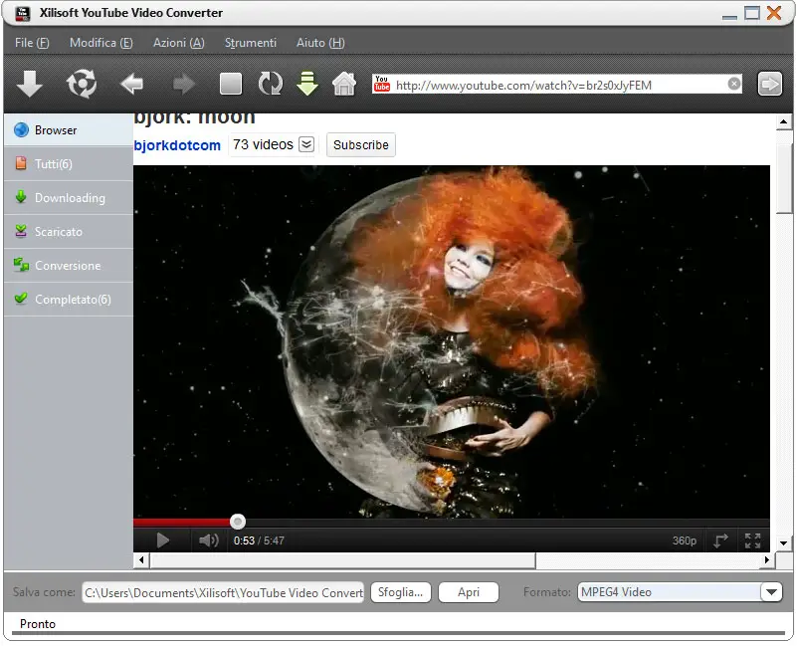Close the Xilisoft YouTube Video Converter window
The image size is (797, 646).
tap(774, 13)
